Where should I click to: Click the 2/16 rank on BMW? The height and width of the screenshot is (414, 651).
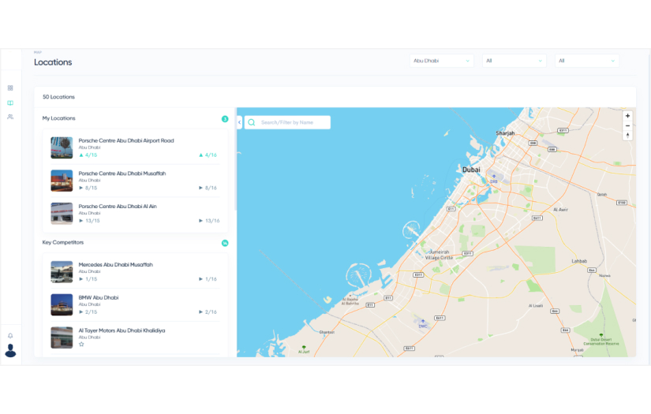208,312
